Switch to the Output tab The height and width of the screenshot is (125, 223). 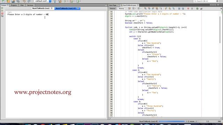(x=5, y=5)
